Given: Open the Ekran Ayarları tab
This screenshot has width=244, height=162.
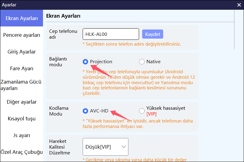Looking at the screenshot, I should click(22, 18).
